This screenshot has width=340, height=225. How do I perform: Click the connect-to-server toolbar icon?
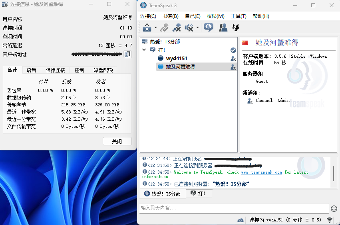(x=147, y=27)
